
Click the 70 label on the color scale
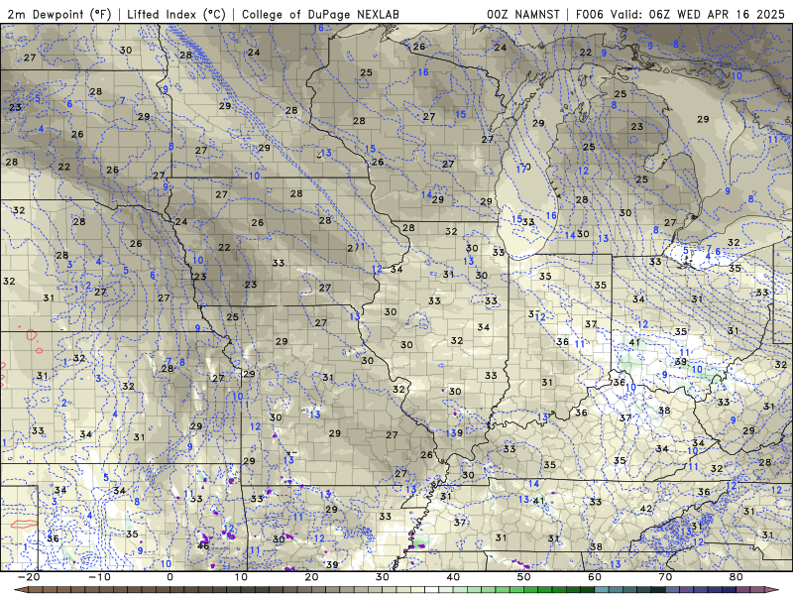pyautogui.click(x=665, y=577)
